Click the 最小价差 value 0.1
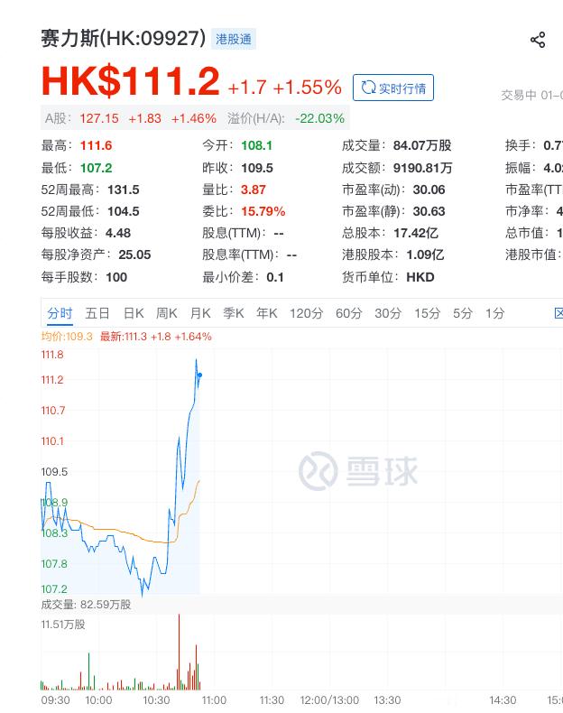Screen dimensions: 563x713 (x=275, y=277)
